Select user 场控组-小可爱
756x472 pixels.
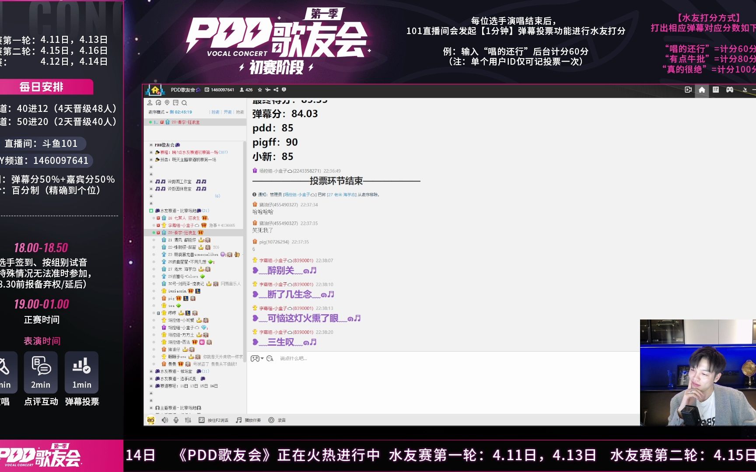(x=181, y=320)
